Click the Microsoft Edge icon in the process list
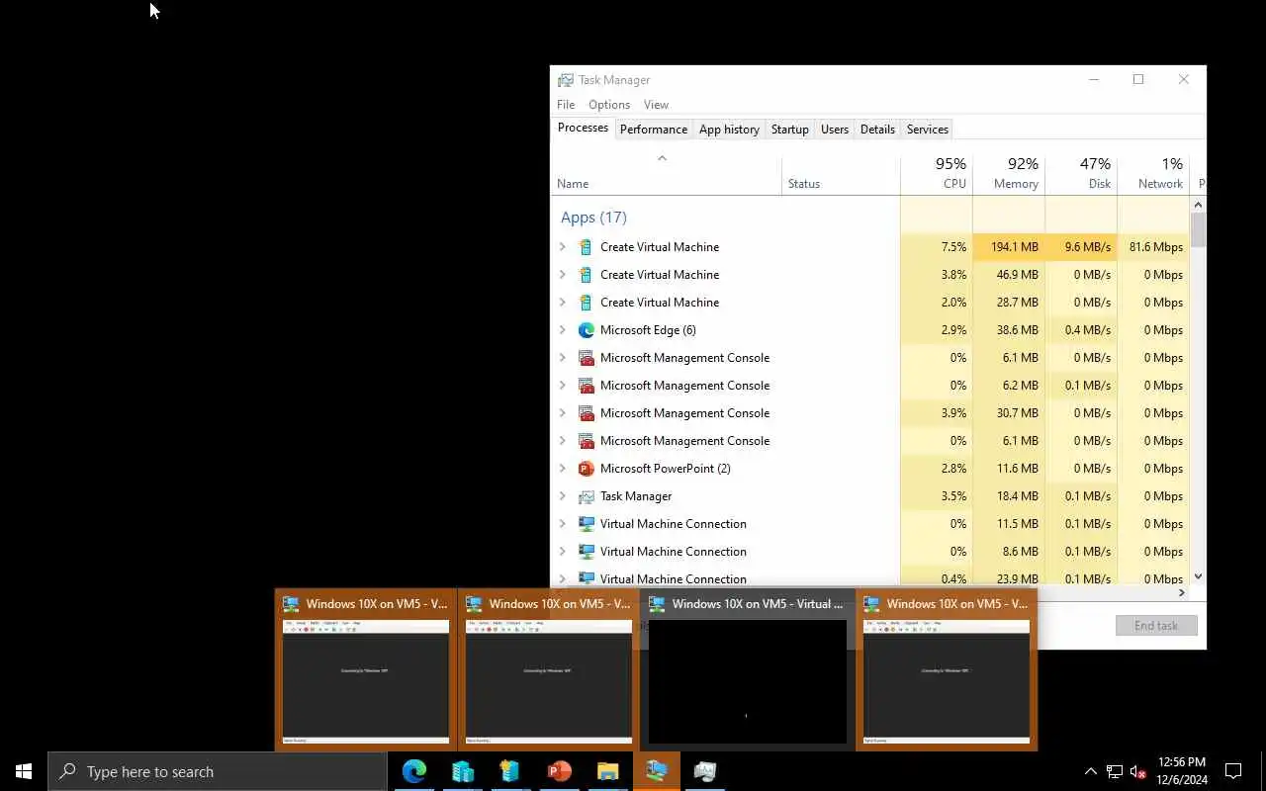This screenshot has height=791, width=1266. 586,330
